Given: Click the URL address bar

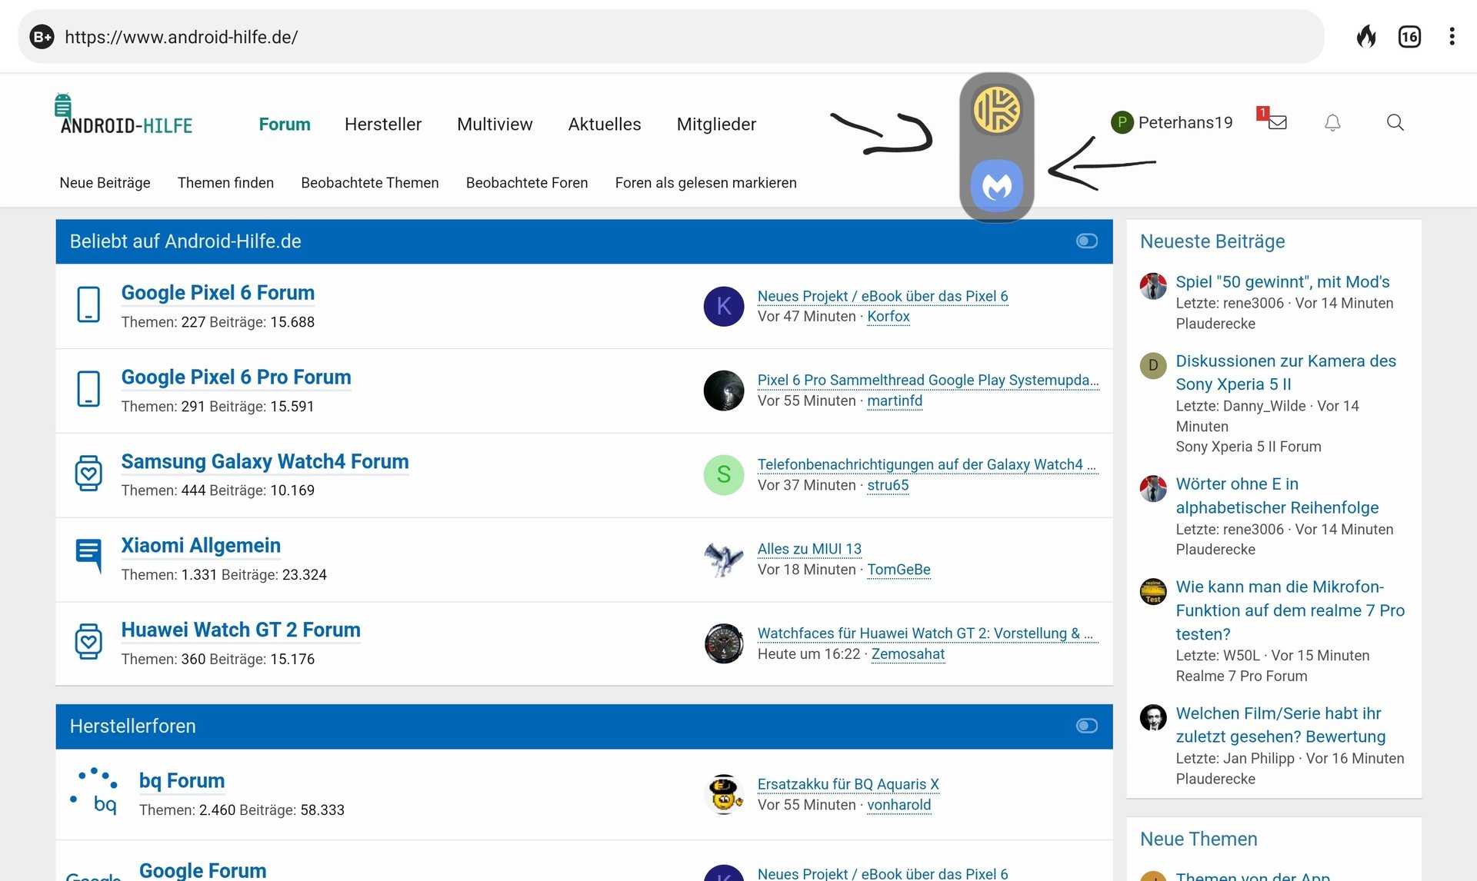Looking at the screenshot, I should tap(671, 37).
